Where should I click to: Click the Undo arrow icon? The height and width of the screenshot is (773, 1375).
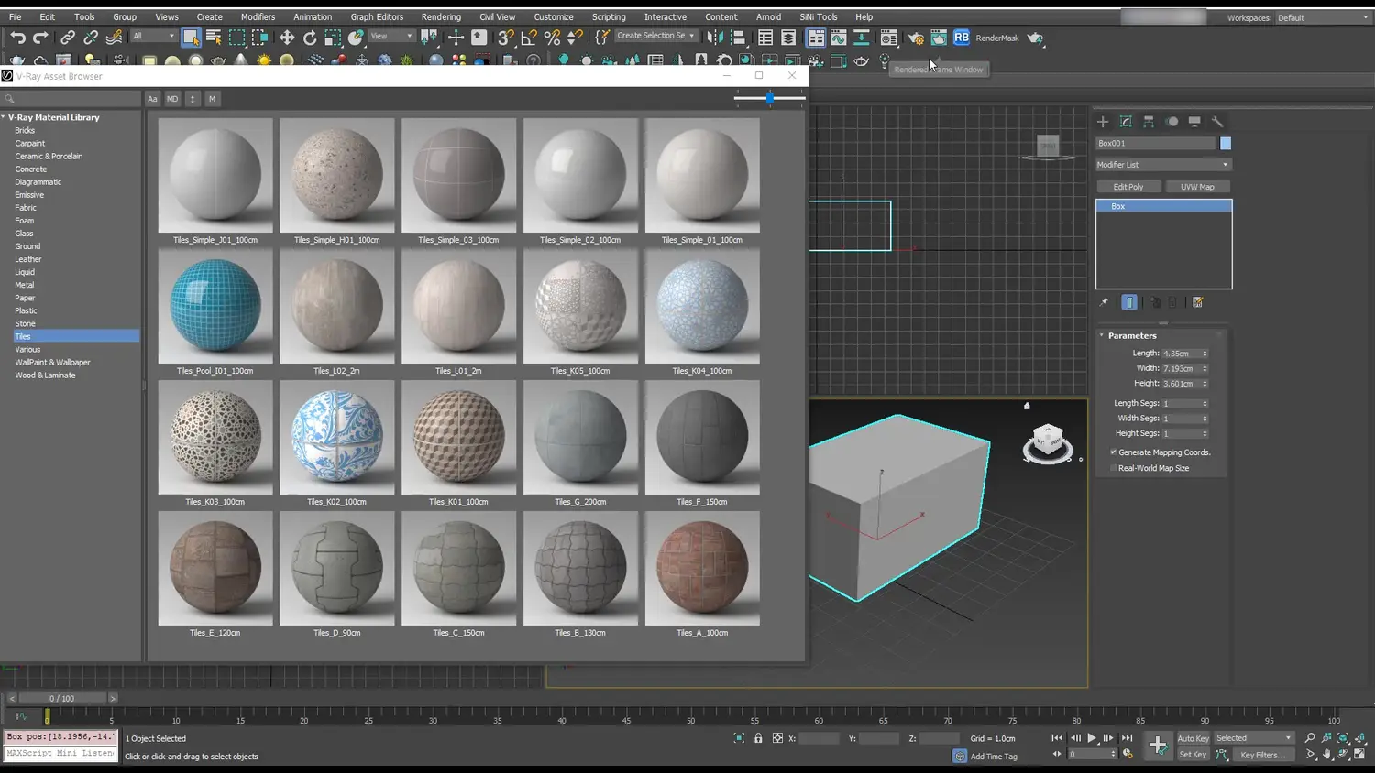coord(17,38)
